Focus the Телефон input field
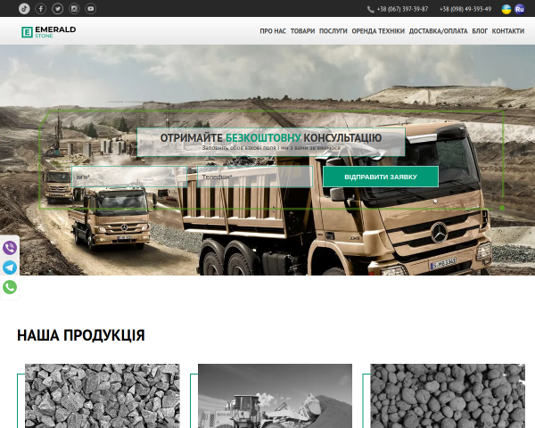 pos(255,177)
